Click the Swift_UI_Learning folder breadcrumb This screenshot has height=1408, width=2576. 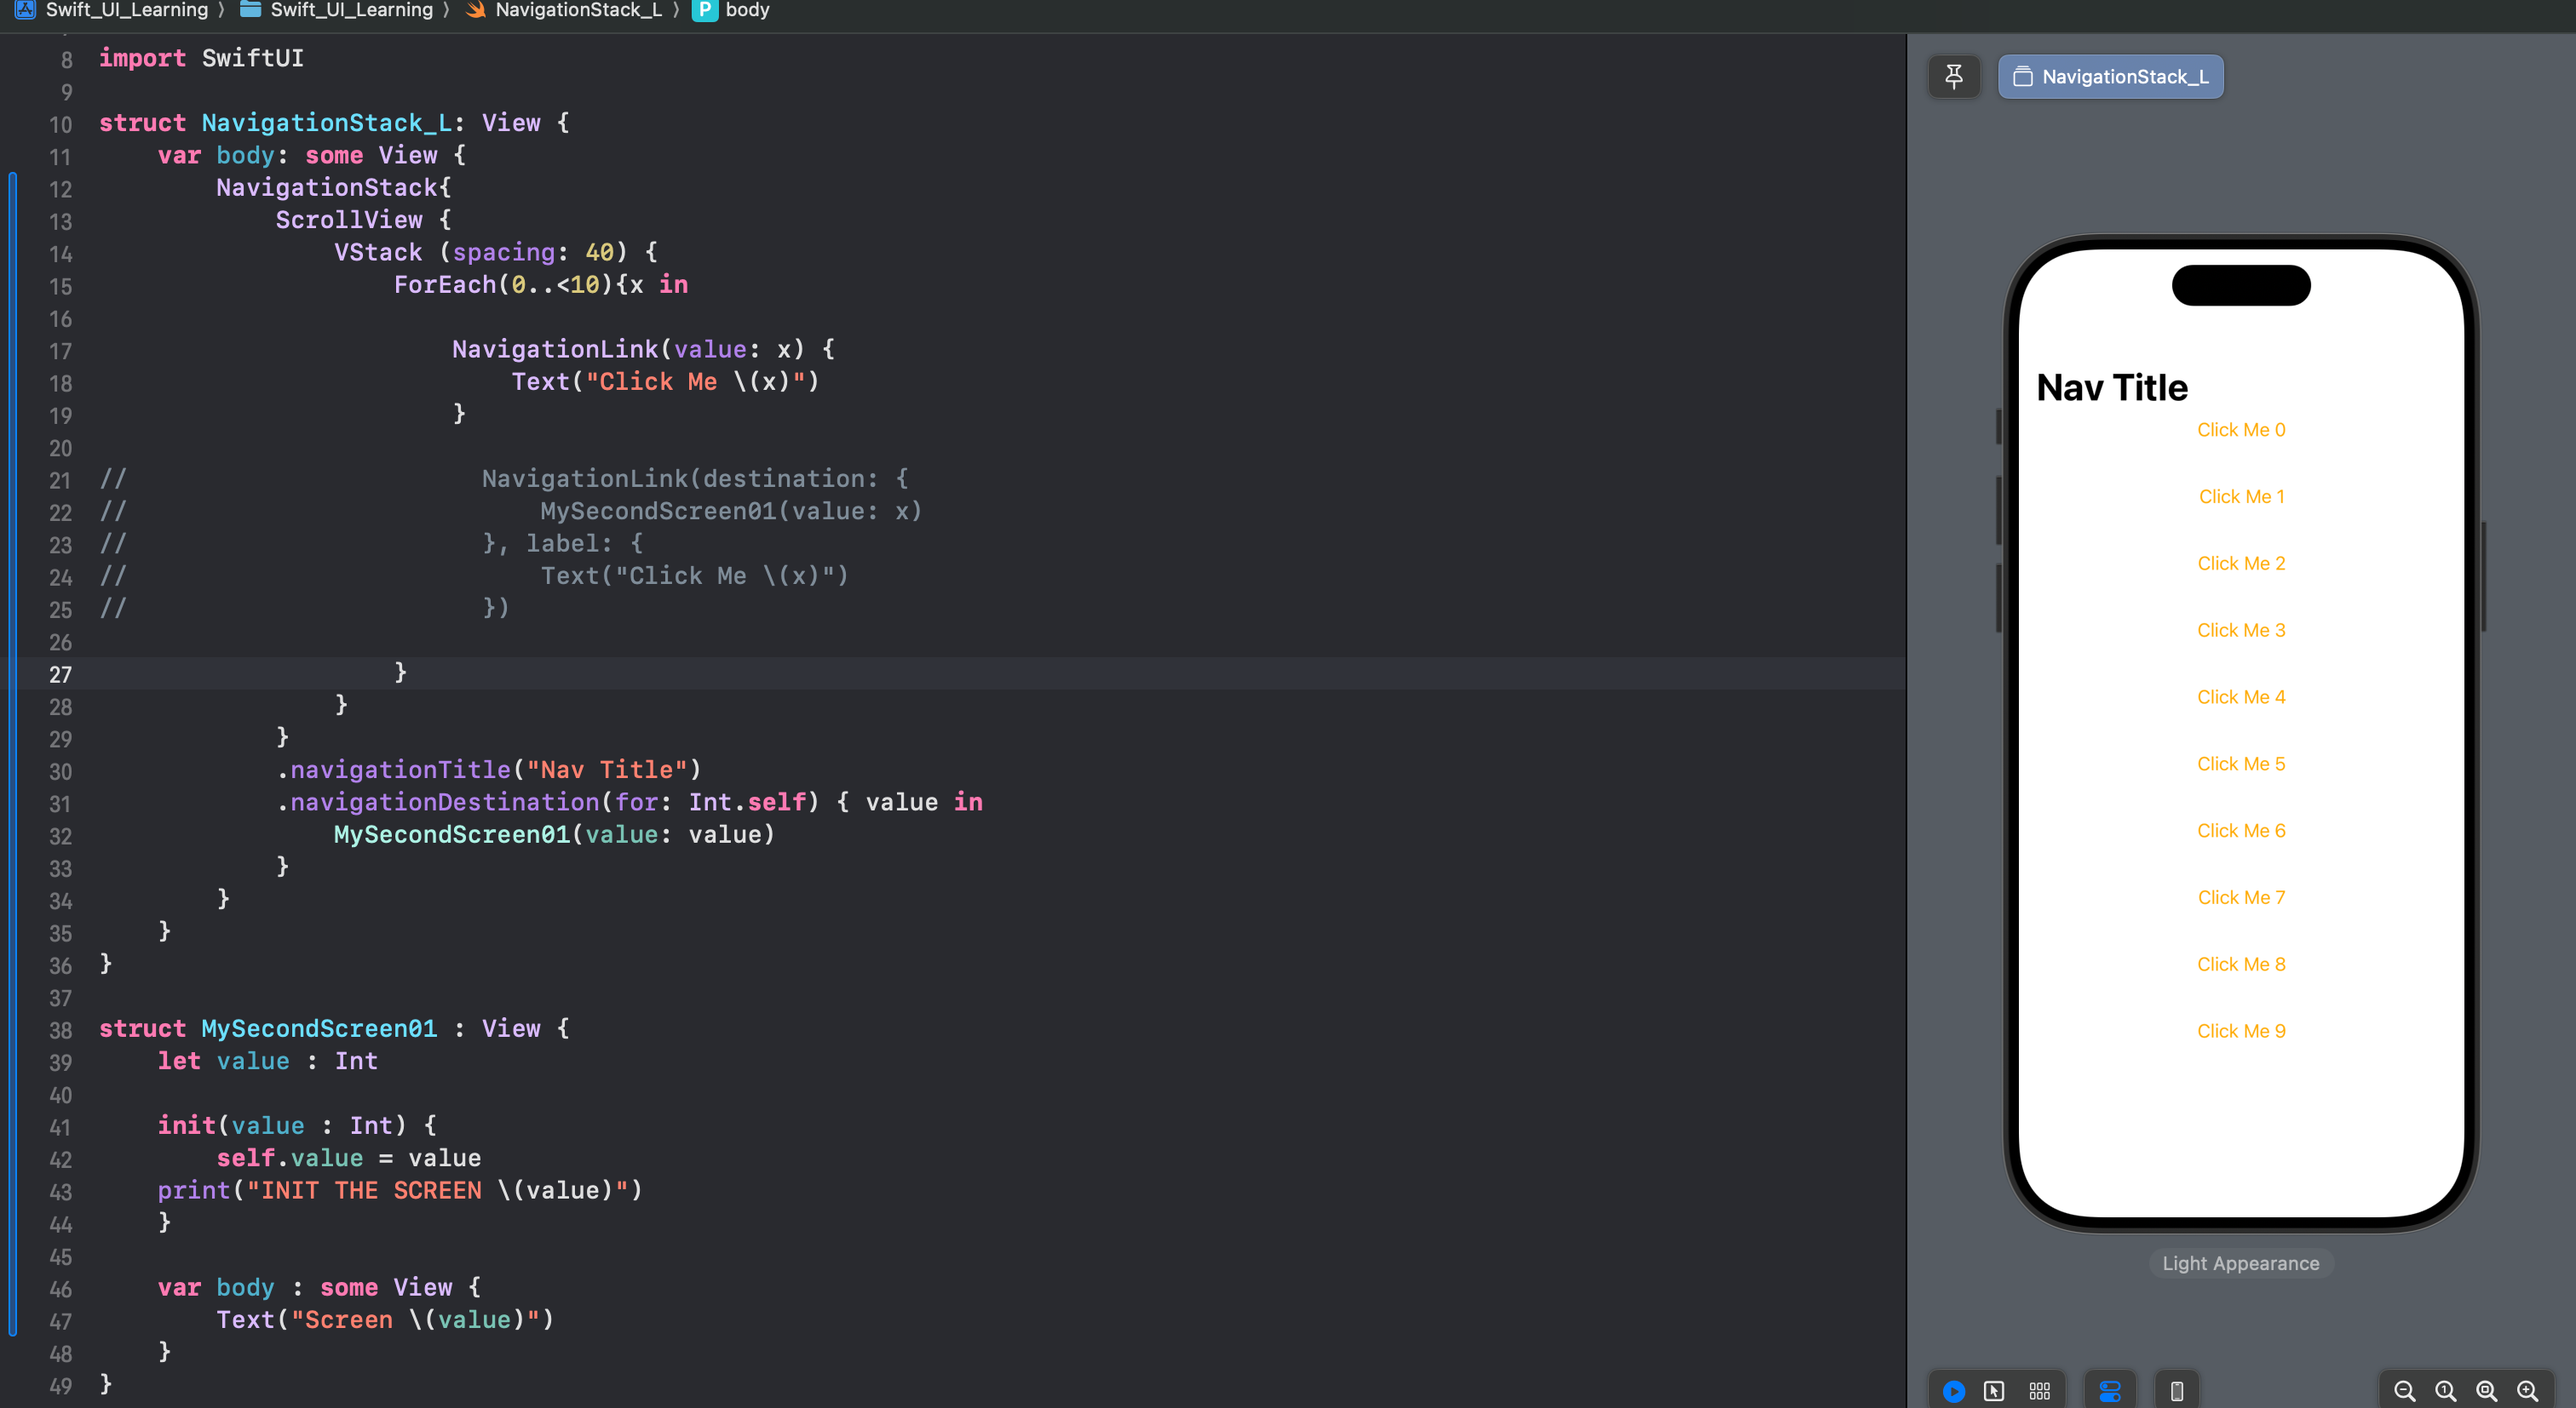tap(338, 10)
